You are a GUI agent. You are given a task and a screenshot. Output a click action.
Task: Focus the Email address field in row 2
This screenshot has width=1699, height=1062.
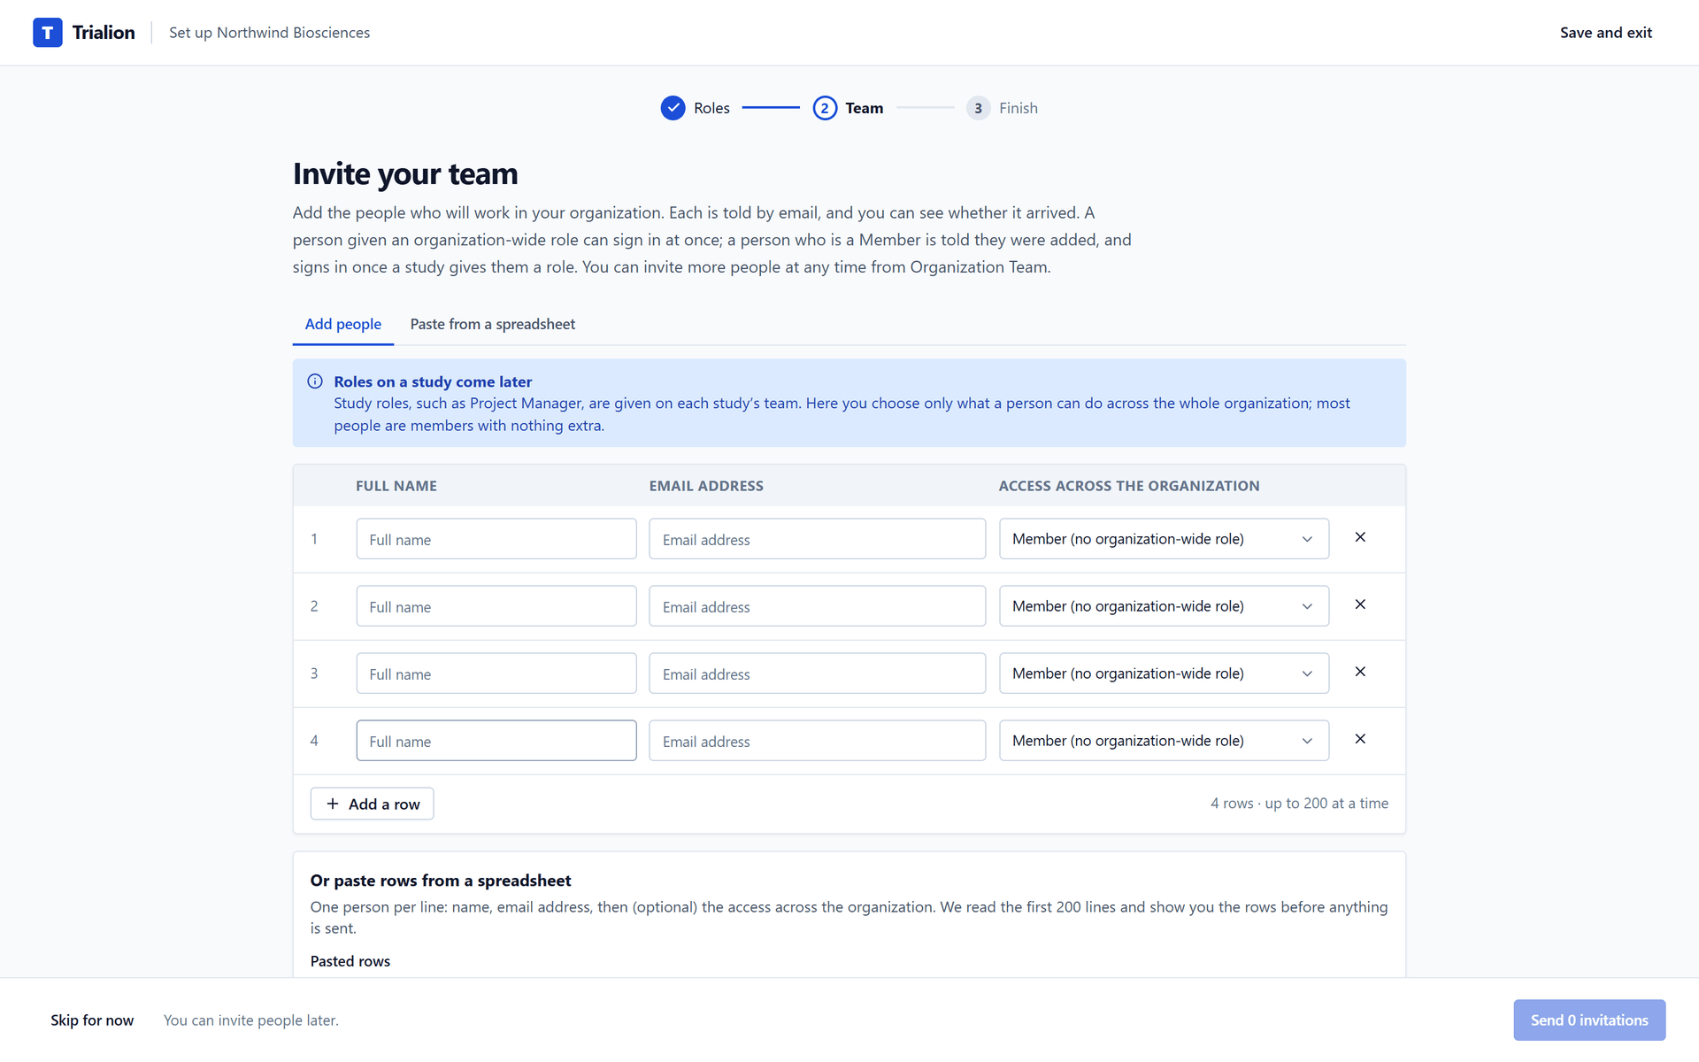[x=817, y=606]
